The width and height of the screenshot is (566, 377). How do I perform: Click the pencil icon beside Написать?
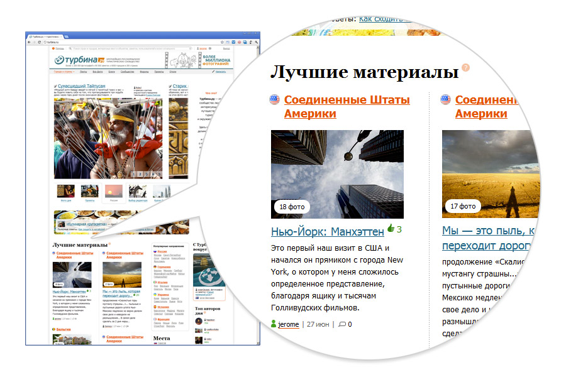pyautogui.click(x=213, y=72)
